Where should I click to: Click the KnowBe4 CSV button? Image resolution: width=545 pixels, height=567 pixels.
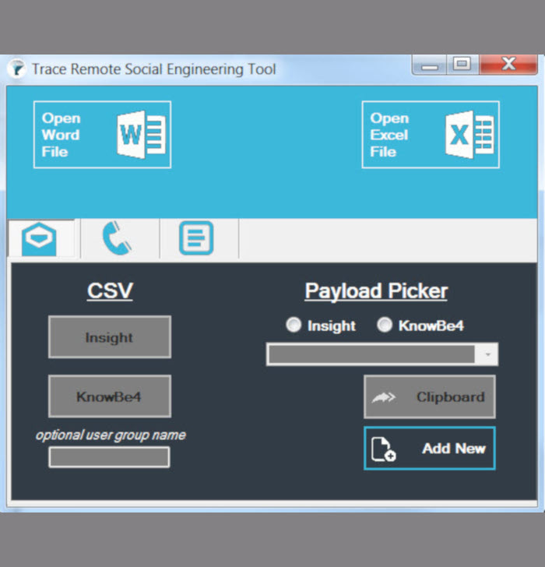point(110,396)
